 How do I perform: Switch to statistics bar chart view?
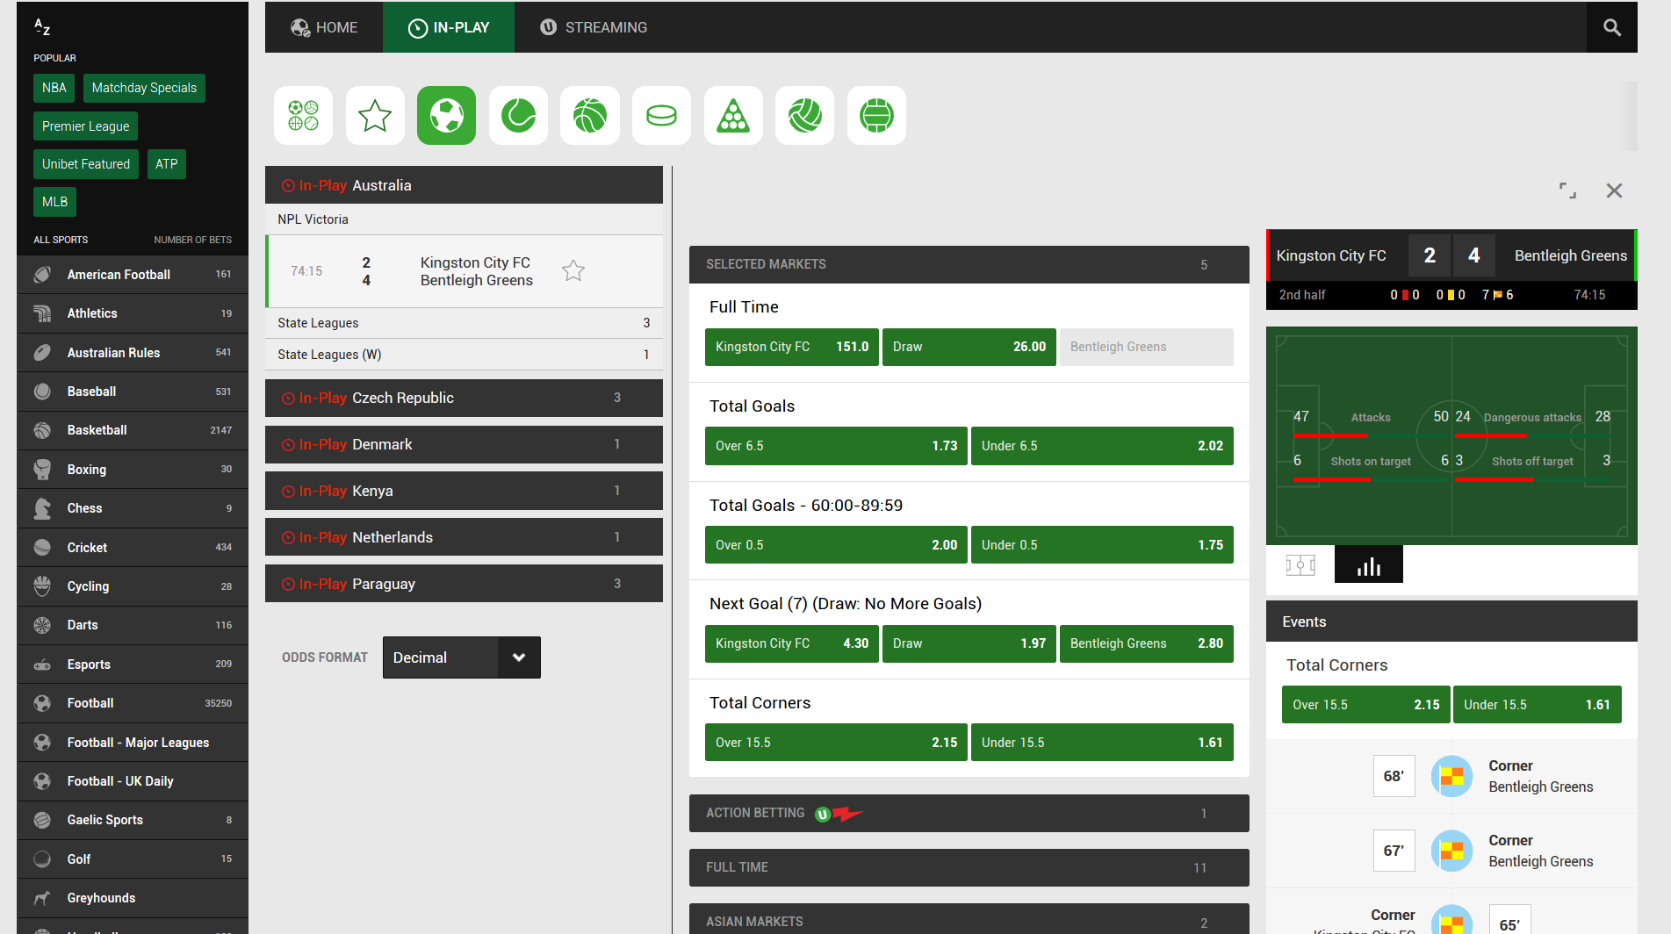coord(1368,564)
